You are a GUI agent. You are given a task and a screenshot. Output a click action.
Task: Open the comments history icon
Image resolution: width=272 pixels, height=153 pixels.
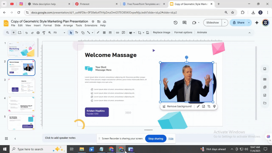(x=185, y=22)
